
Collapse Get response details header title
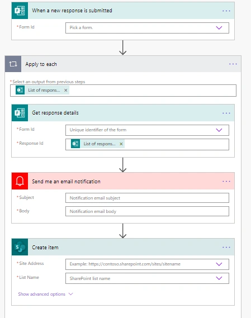(x=55, y=113)
